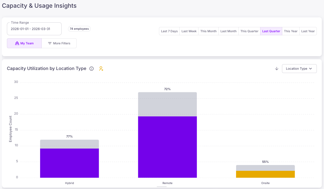Expand the Location Type dropdown

point(299,69)
